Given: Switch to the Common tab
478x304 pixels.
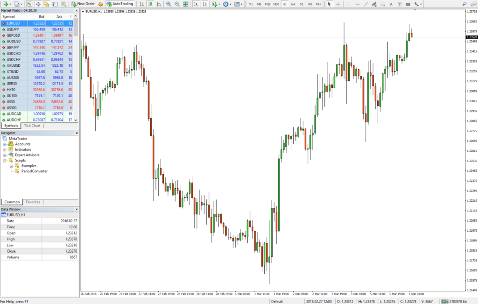Looking at the screenshot, I should click(x=12, y=202).
